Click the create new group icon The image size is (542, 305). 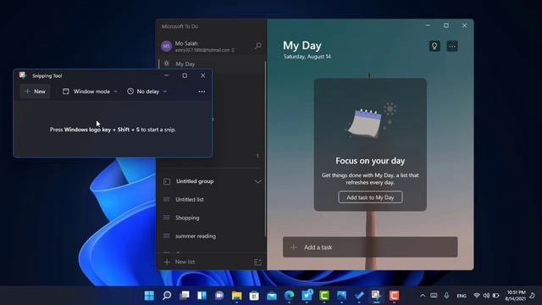pos(257,262)
